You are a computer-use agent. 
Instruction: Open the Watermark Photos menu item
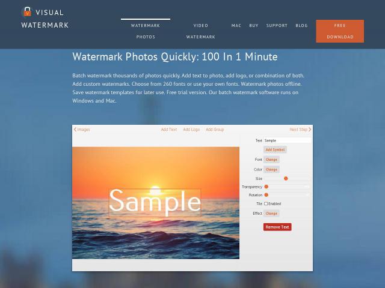tap(146, 31)
